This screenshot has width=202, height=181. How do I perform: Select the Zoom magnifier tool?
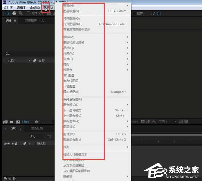(21, 13)
